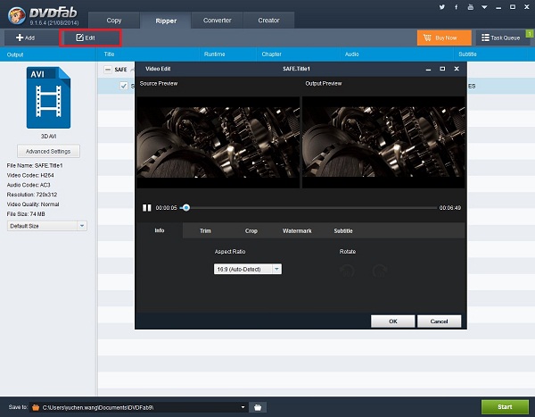Click the browse folder icon
535x417 pixels.
258,407
